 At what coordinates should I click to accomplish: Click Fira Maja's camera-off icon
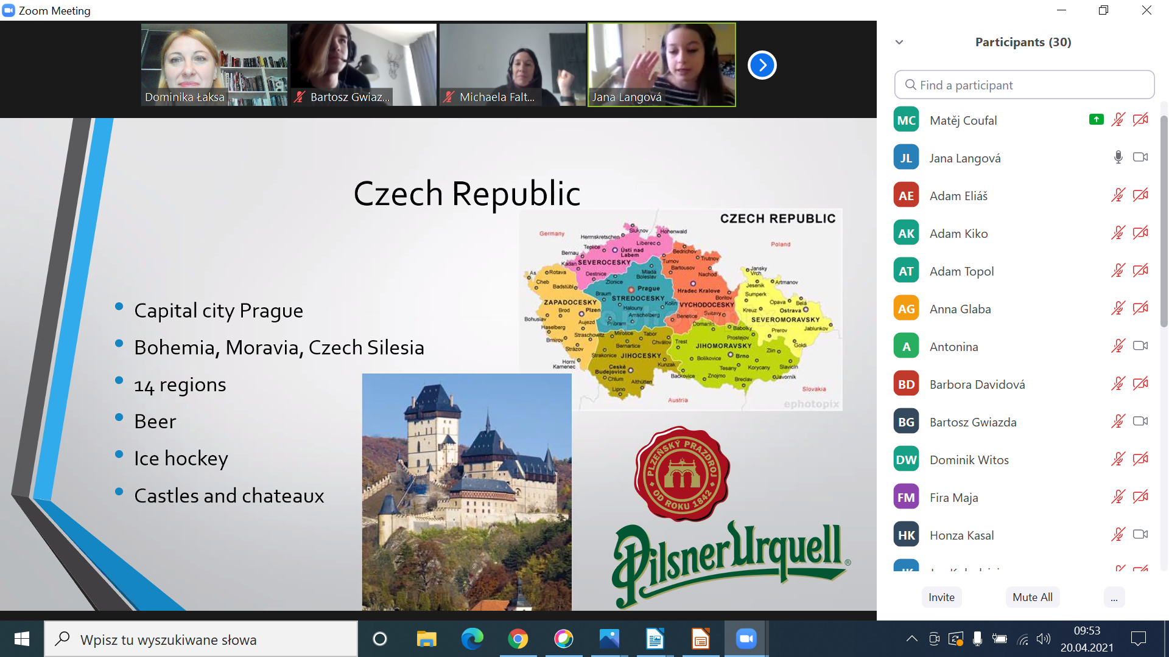(1140, 497)
